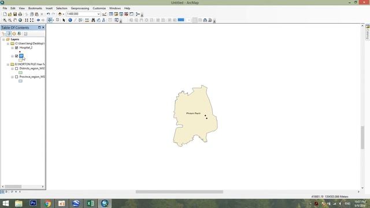Click the map horizontal scrollbar
Viewport: 370px width, 208px height.
(179, 192)
